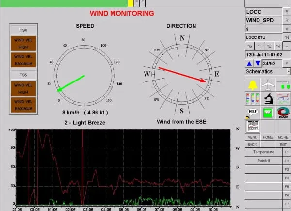Click the HELP speech bubble icon
The image size is (291, 211).
(x=253, y=113)
